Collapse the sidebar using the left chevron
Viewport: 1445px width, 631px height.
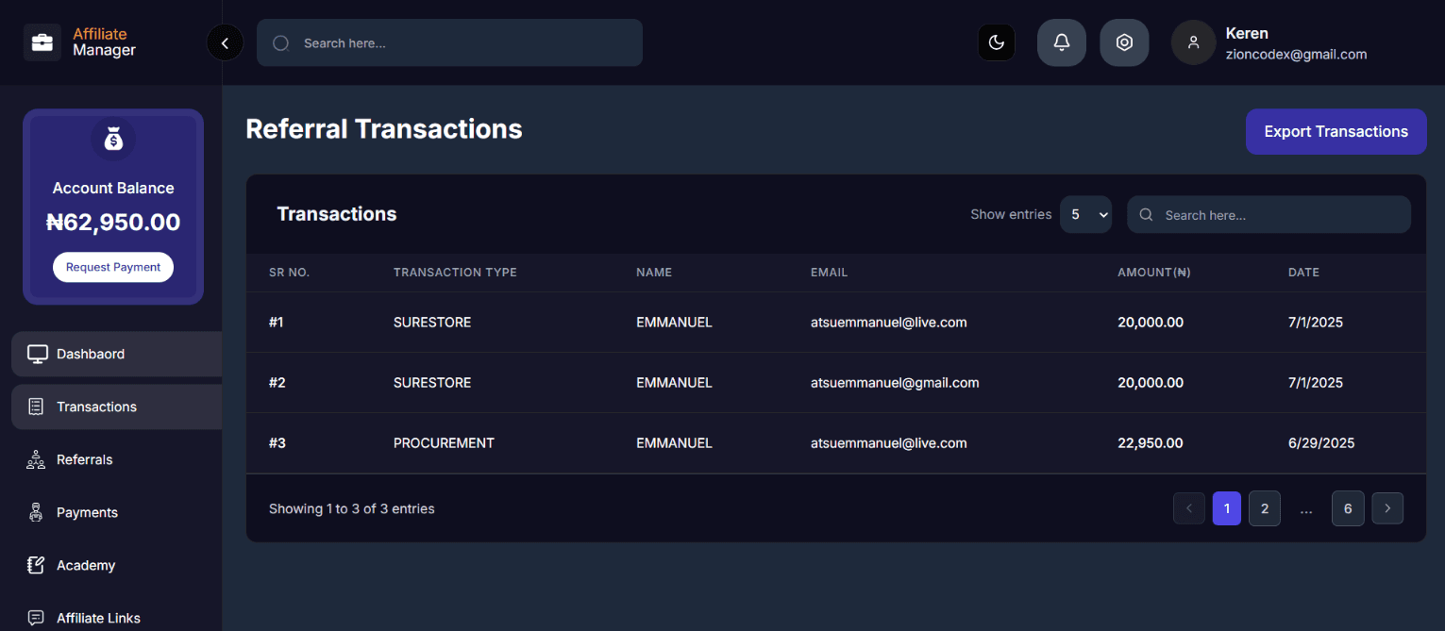coord(225,42)
